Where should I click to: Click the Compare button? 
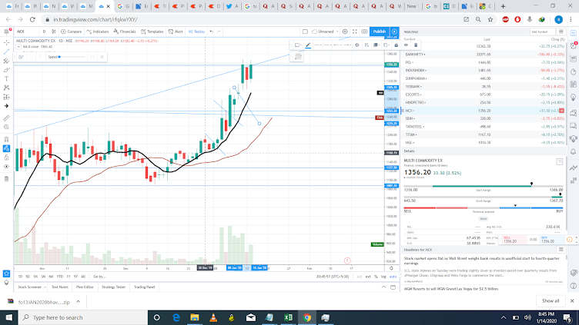pos(72,32)
